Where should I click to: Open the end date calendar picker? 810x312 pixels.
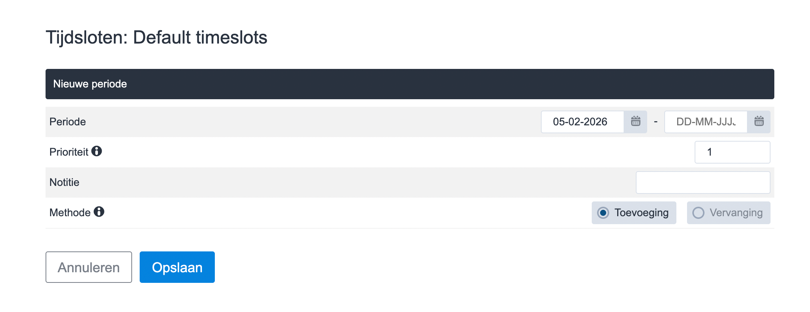[x=759, y=122]
